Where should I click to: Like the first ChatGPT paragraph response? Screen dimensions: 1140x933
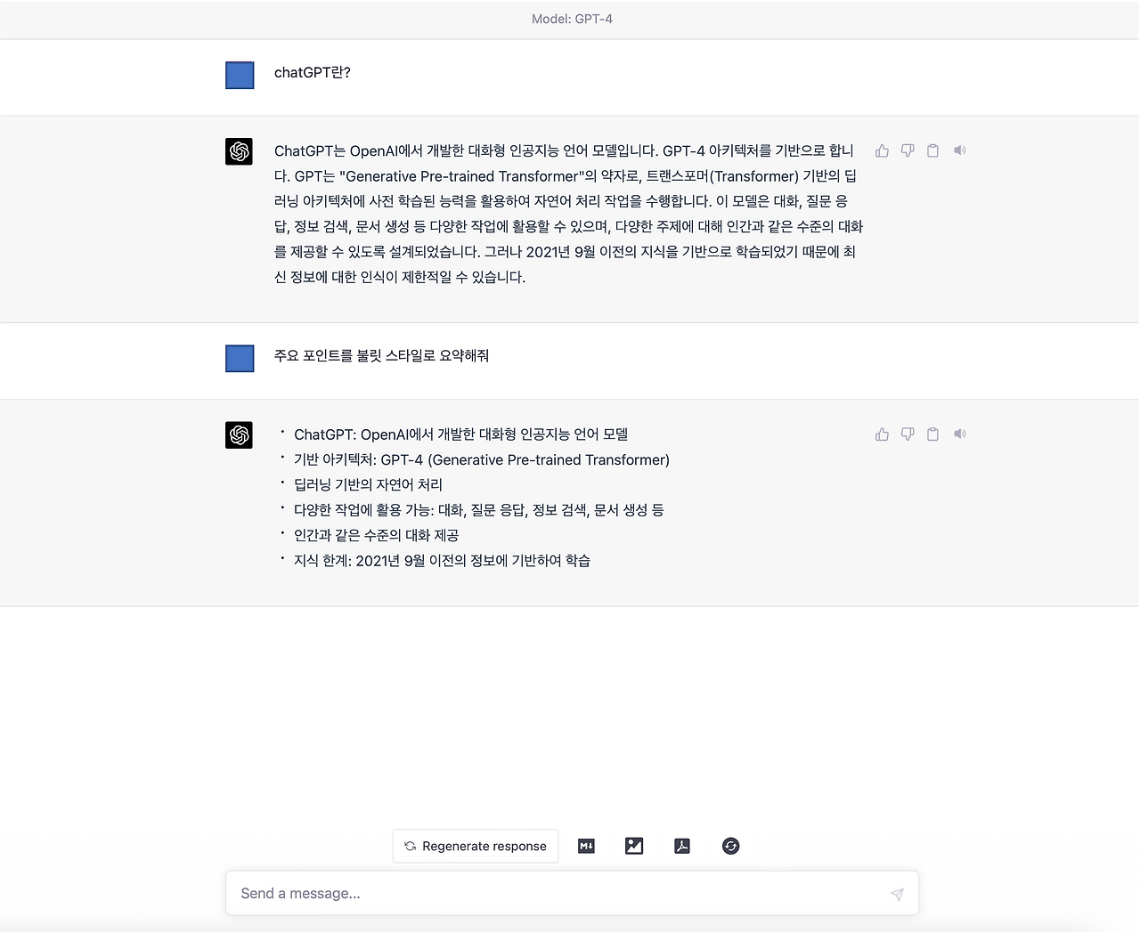click(x=882, y=150)
